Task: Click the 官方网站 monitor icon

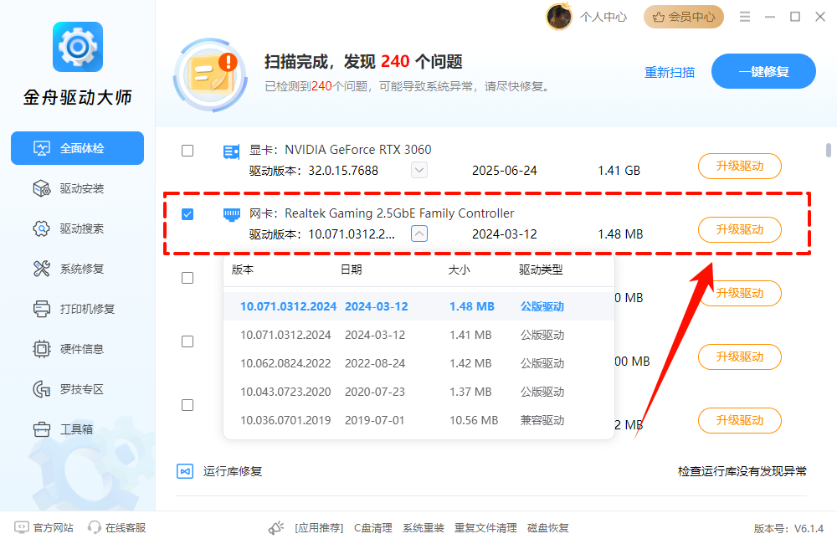Action: click(22, 527)
